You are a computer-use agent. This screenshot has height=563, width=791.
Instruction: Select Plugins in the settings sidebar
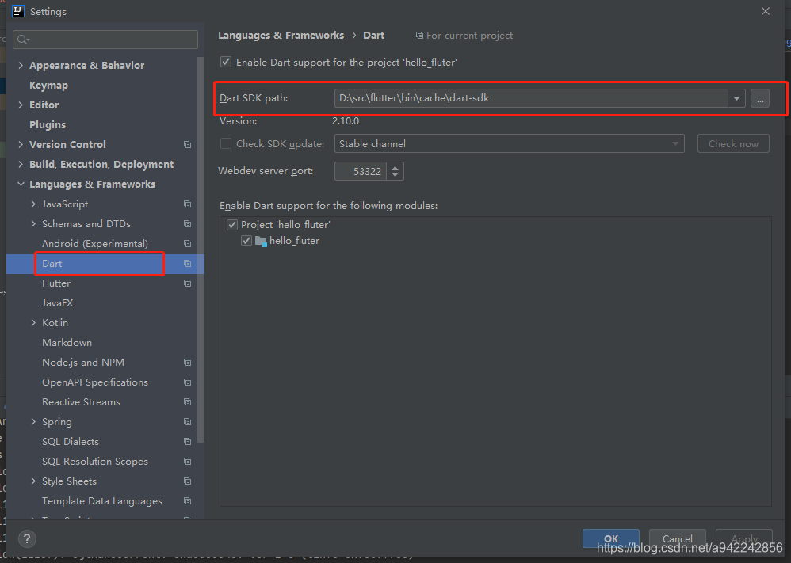(x=48, y=124)
